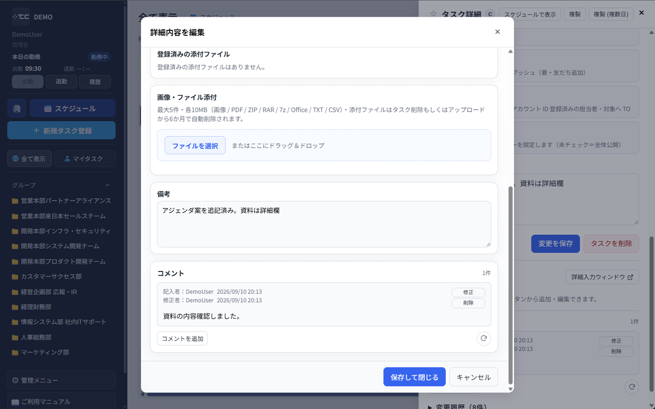Click スケジュールで表示 in the task detail panel
The image size is (655, 409).
pyautogui.click(x=530, y=15)
